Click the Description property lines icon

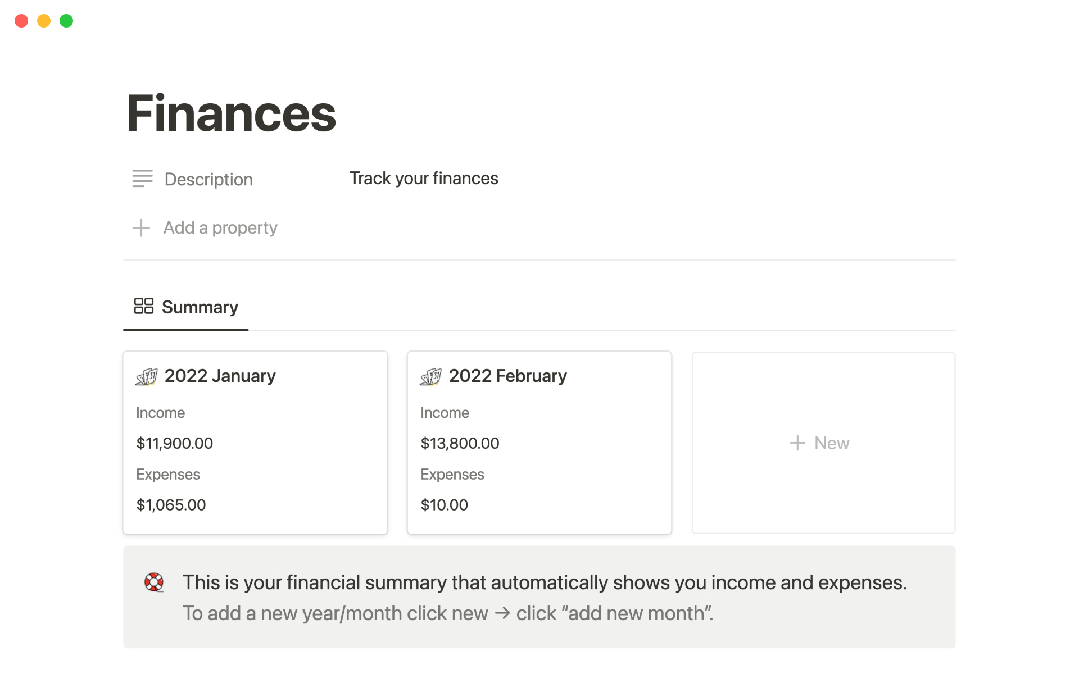(142, 179)
